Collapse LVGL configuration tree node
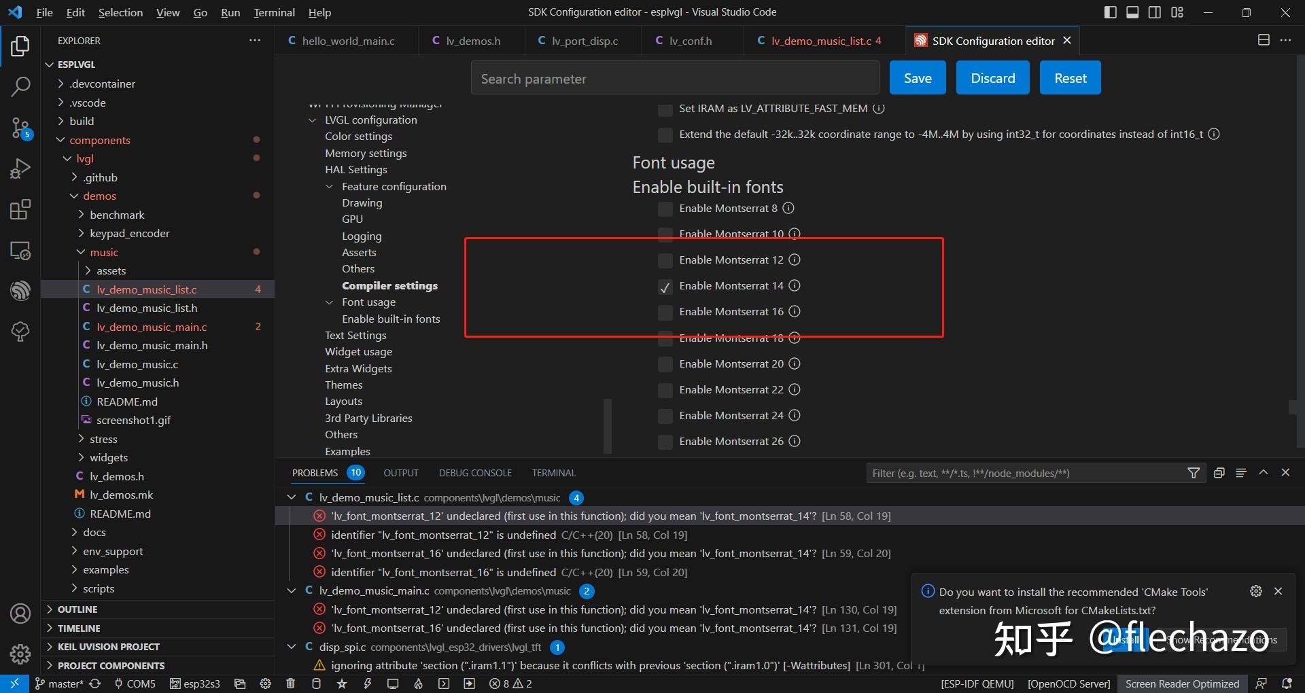 point(312,120)
